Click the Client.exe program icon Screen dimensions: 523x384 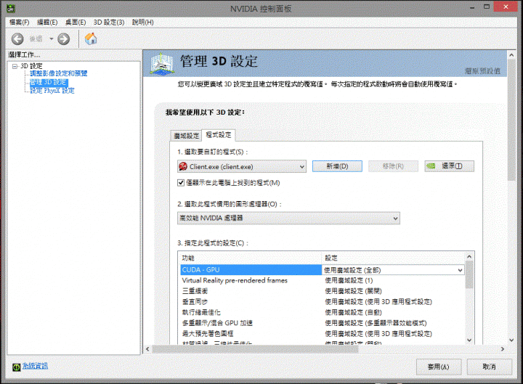click(183, 166)
